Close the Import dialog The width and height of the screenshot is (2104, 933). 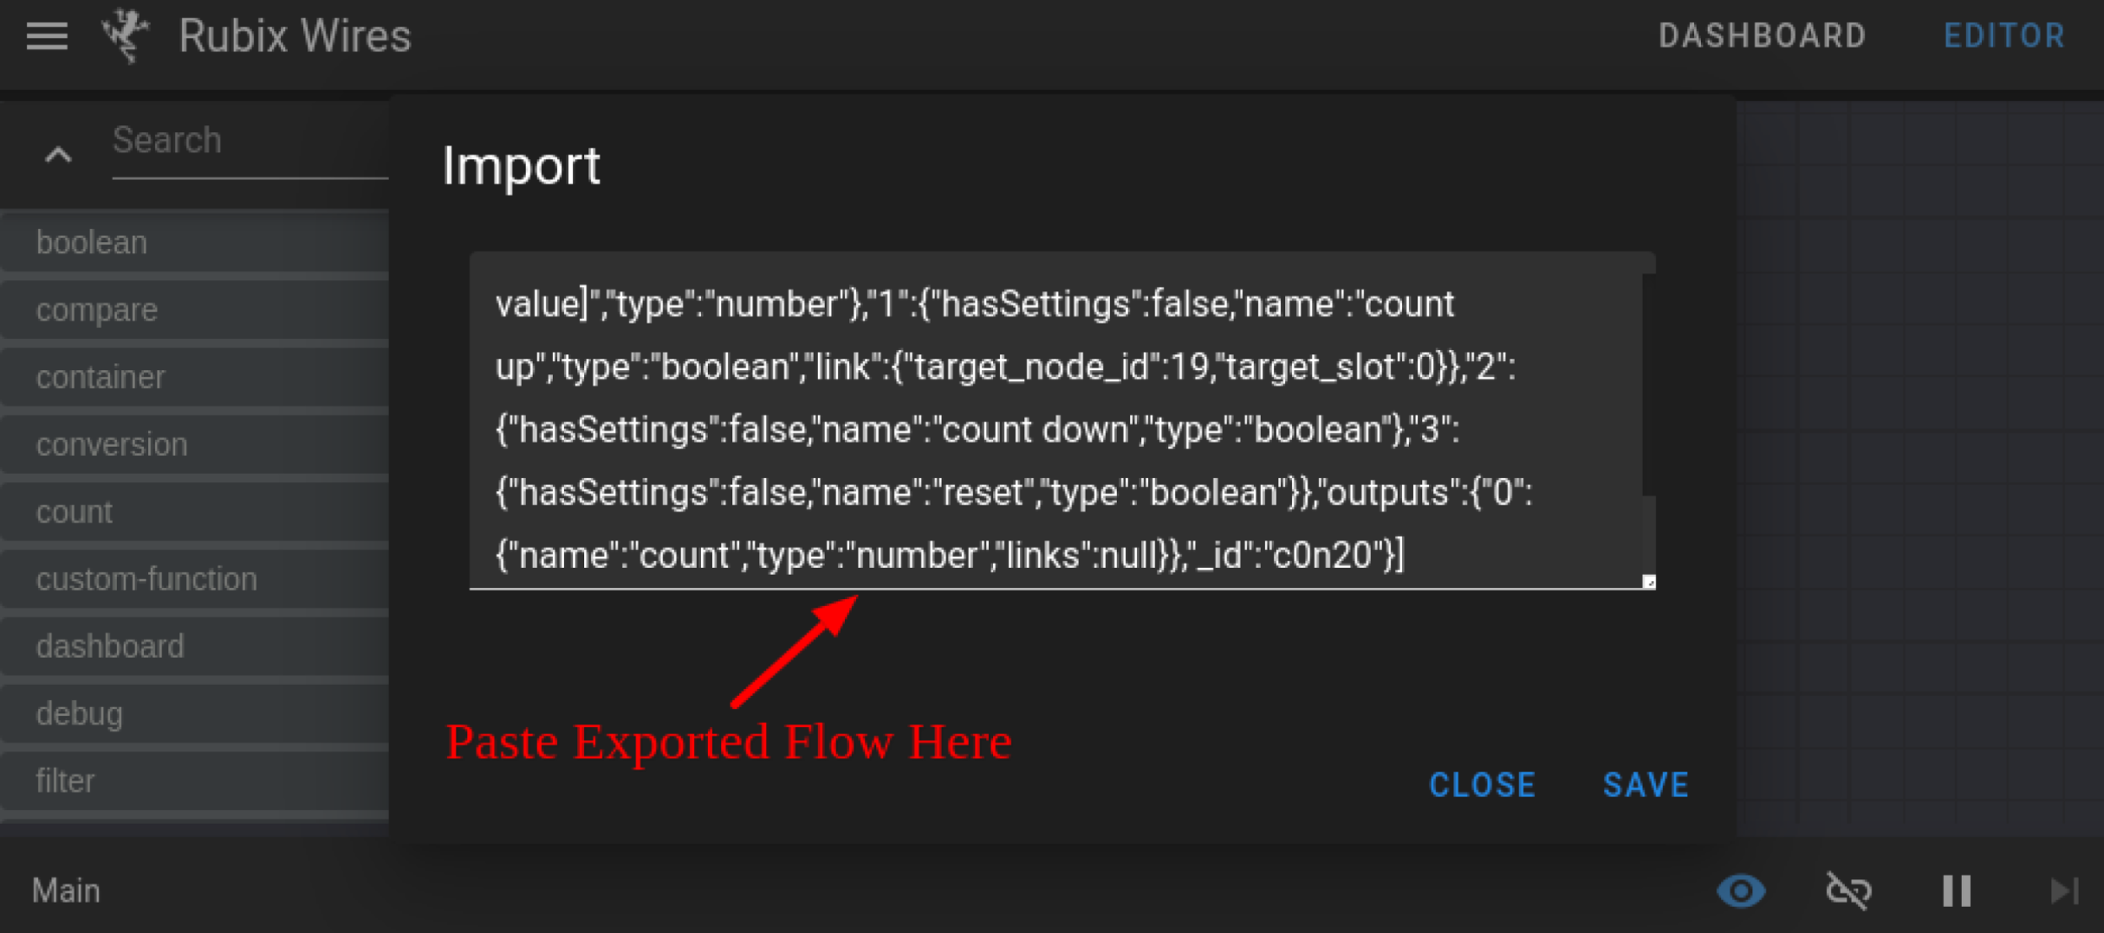tap(1483, 785)
